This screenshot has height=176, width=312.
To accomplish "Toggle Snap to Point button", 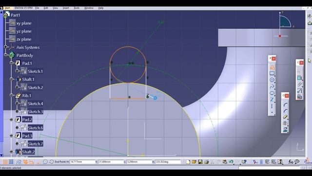I will pyautogui.click(x=11, y=162).
